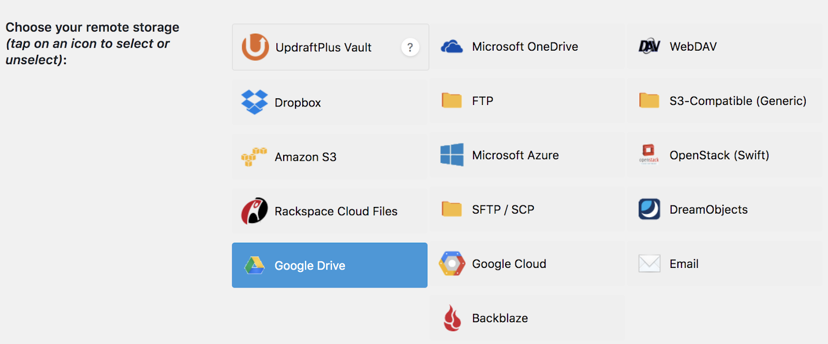Click the Backblaze flame icon
828x344 pixels.
[x=452, y=318]
